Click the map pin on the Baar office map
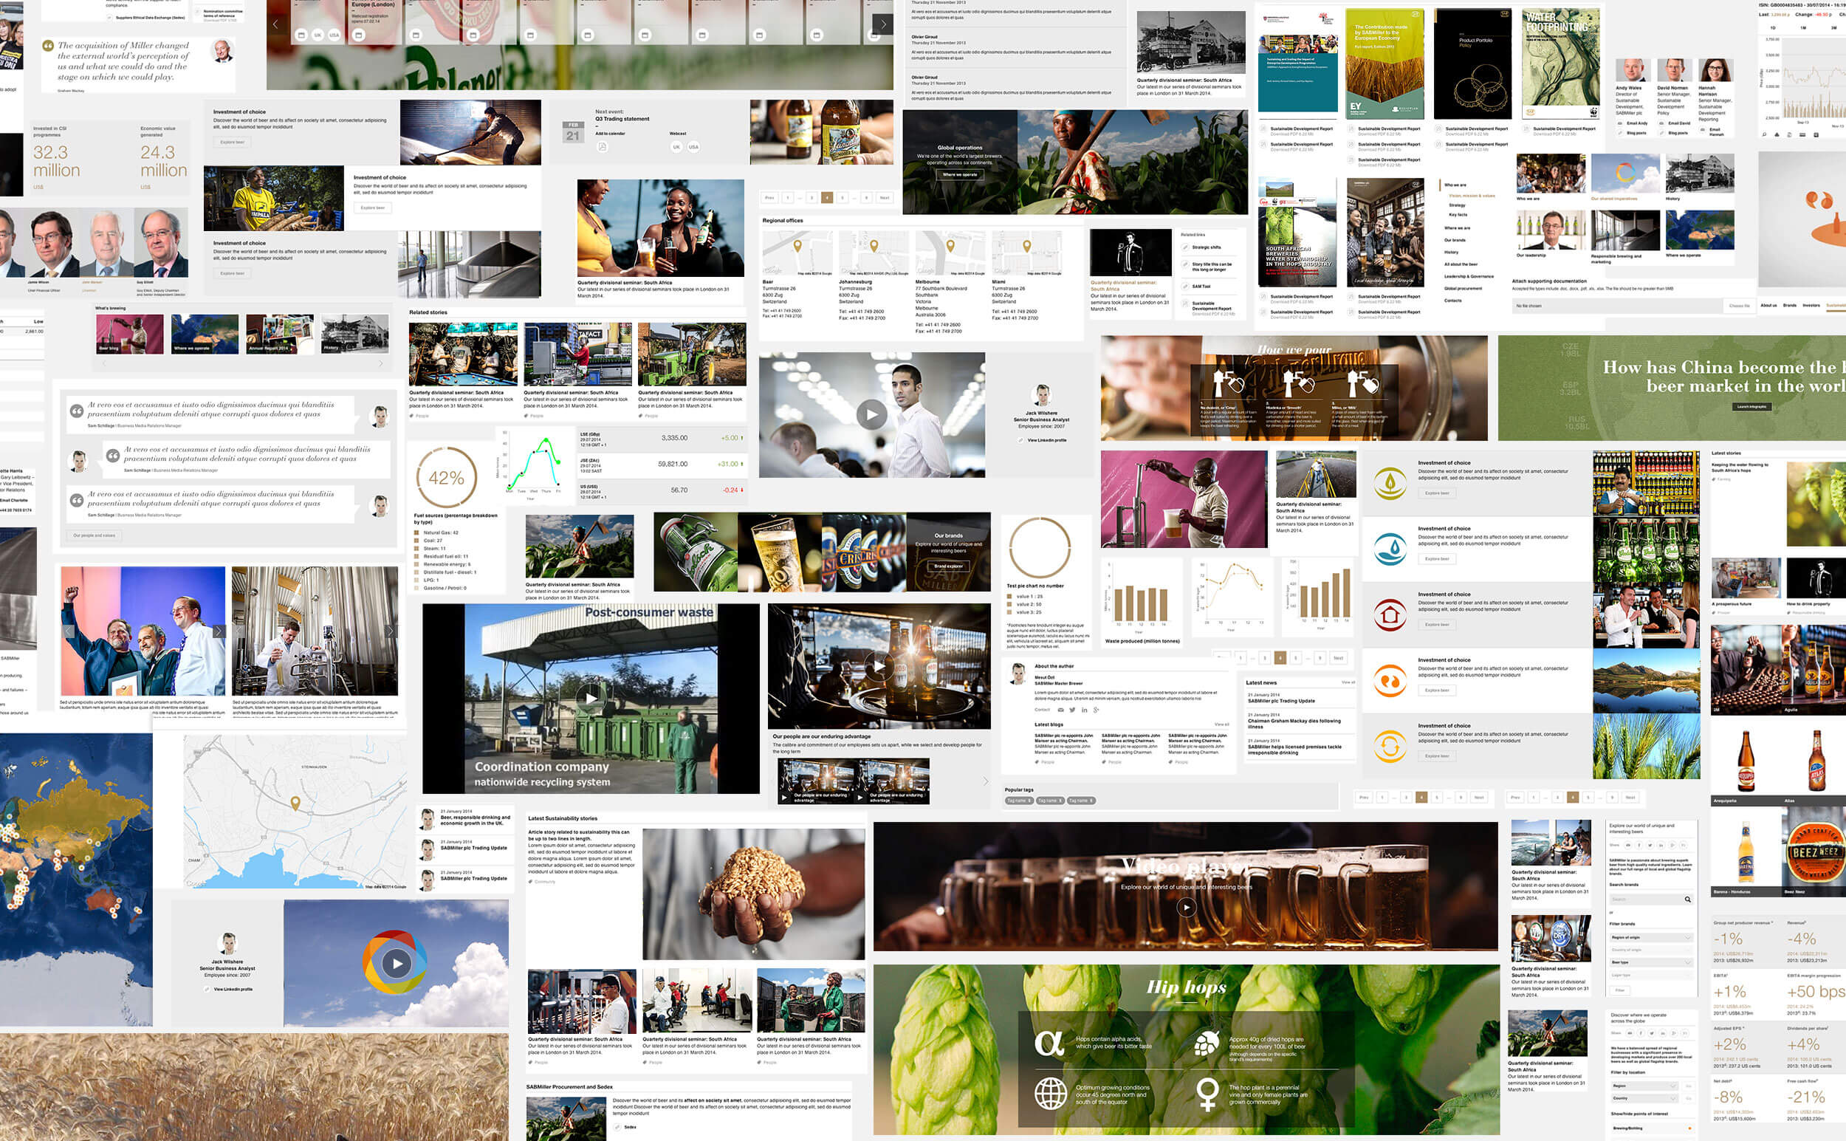1846x1141 pixels. 797,246
